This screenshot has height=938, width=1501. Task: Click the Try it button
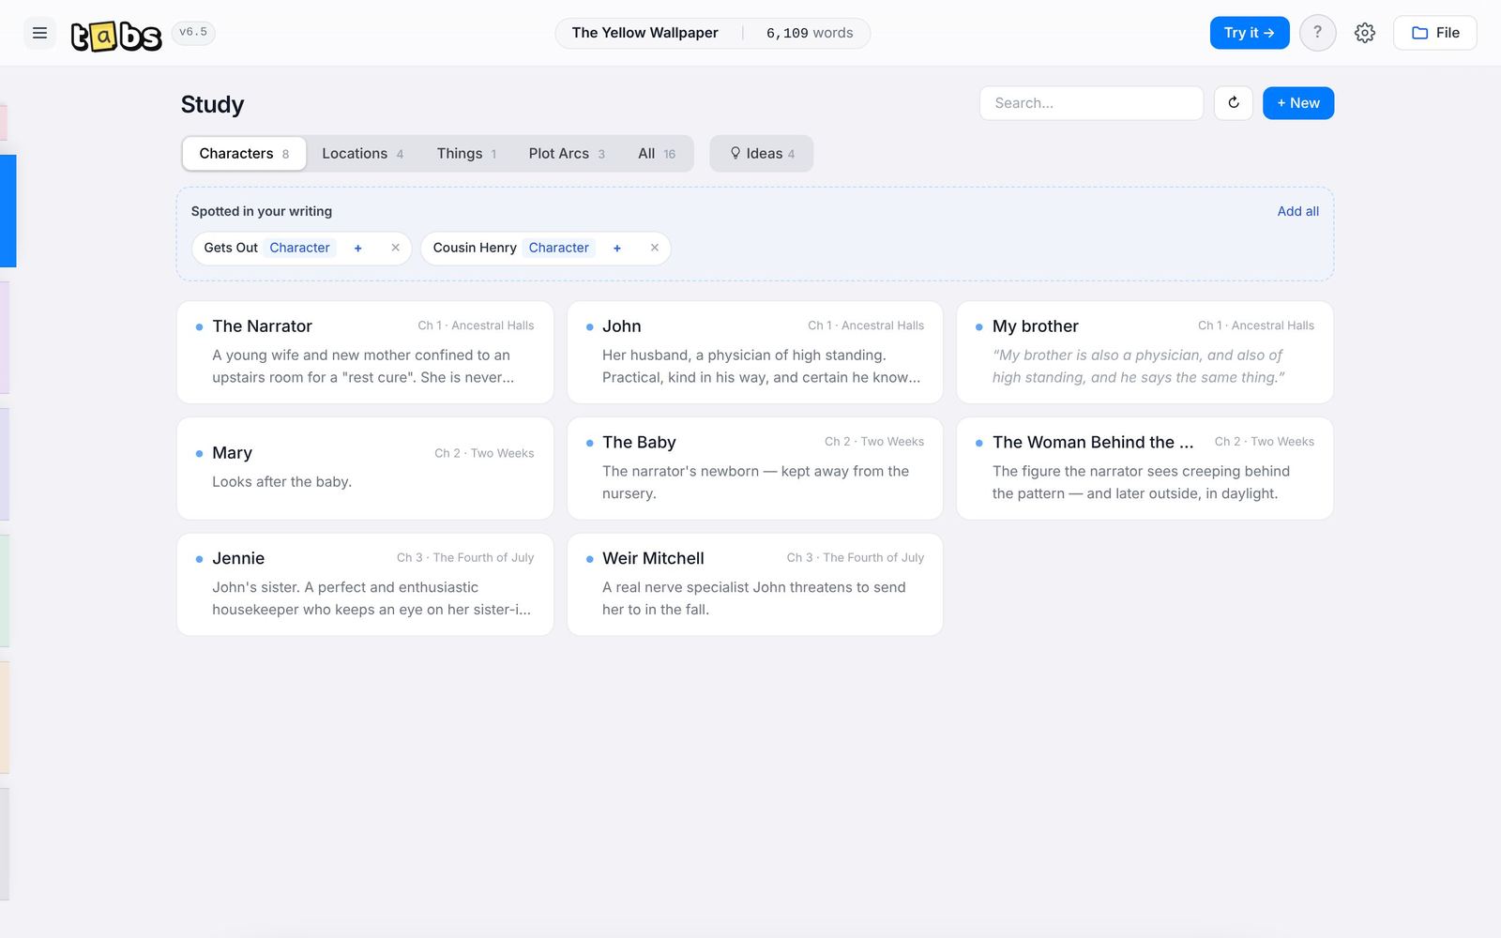click(1250, 33)
